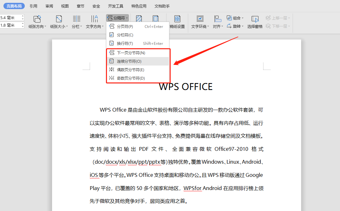Choose 下一页分节符(N) next page section break

(138, 53)
